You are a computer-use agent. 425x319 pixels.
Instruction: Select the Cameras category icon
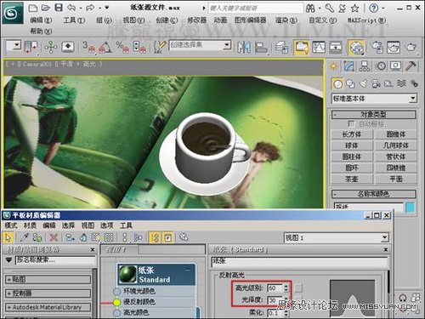[376, 83]
